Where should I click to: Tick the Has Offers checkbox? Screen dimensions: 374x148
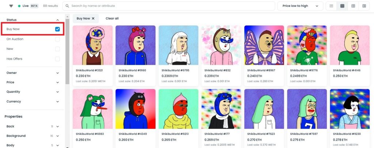pos(57,59)
